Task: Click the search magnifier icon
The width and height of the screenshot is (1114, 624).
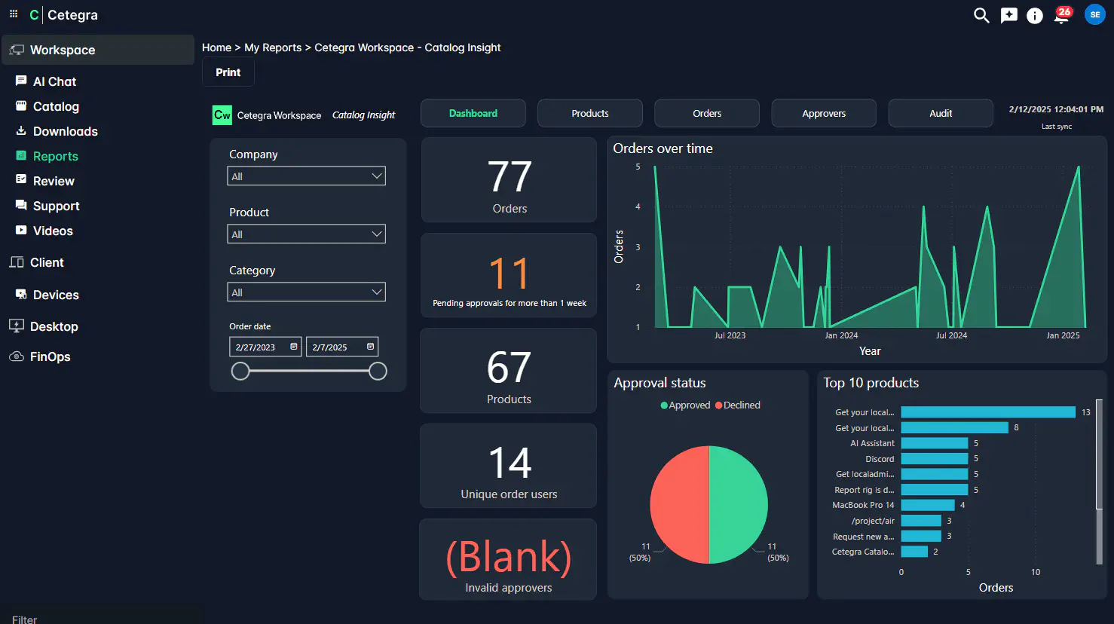Action: [981, 15]
